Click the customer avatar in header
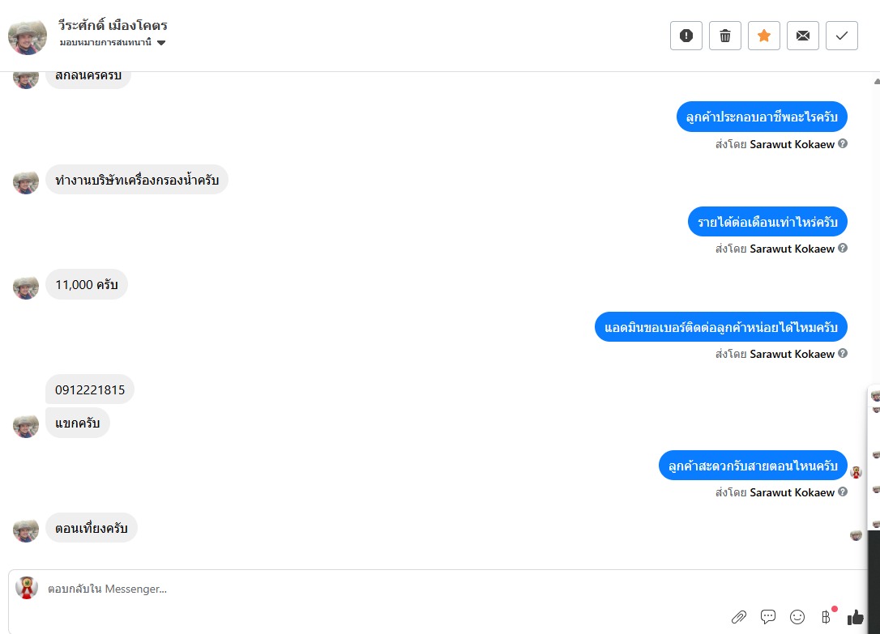The height and width of the screenshot is (634, 880). click(28, 36)
